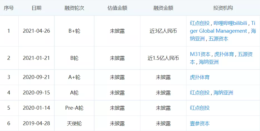Open 红点创投 link in the A轮 row
Screen dimensions: 260x131
200,93
